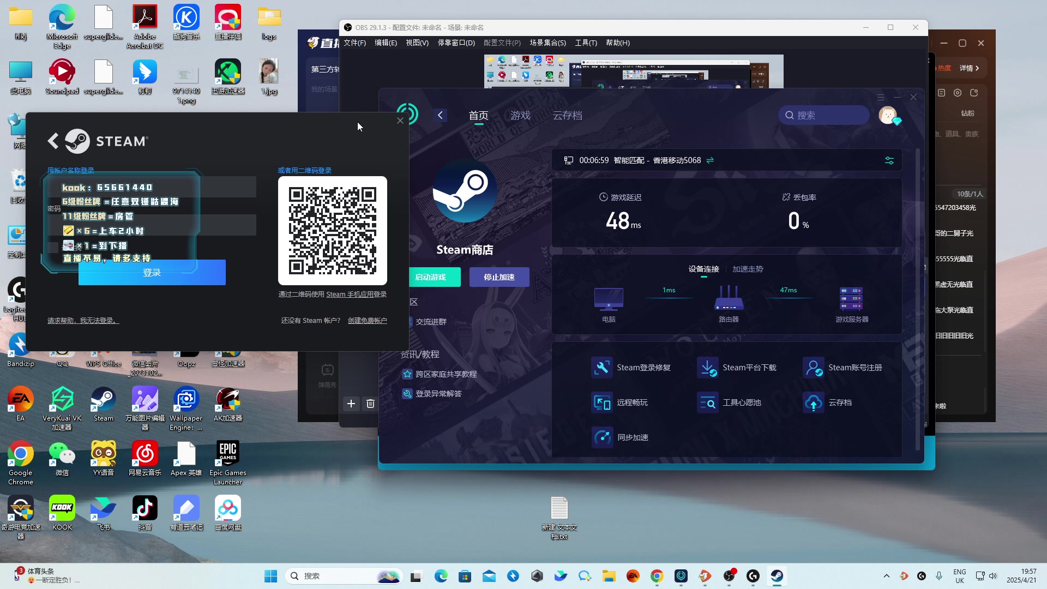Screen dimensions: 1047x589
Task: Click the back chevron in the accelerator window
Action: 441,115
